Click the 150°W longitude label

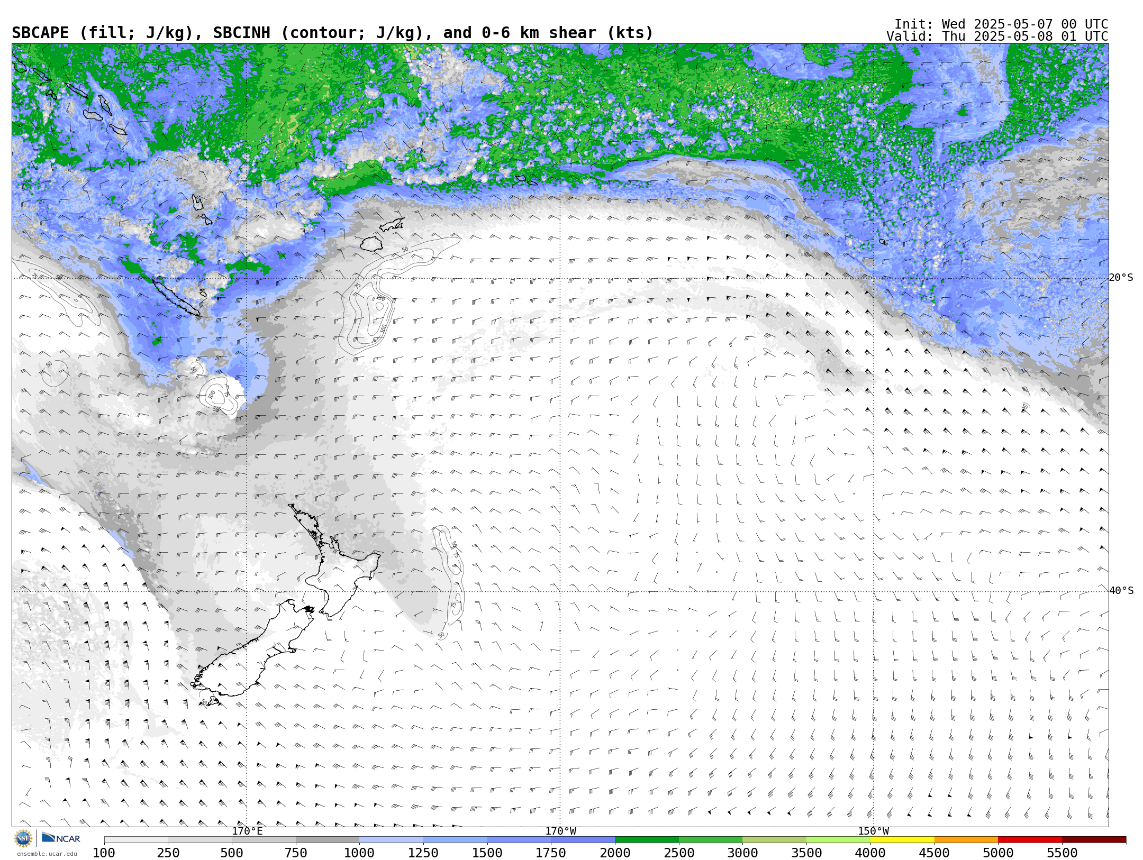(x=873, y=831)
